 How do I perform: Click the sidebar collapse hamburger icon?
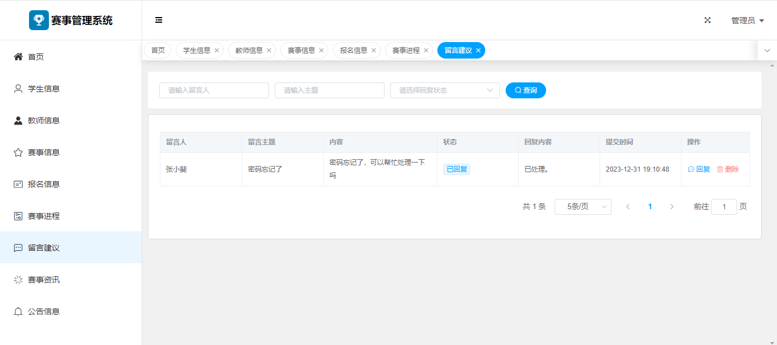159,20
